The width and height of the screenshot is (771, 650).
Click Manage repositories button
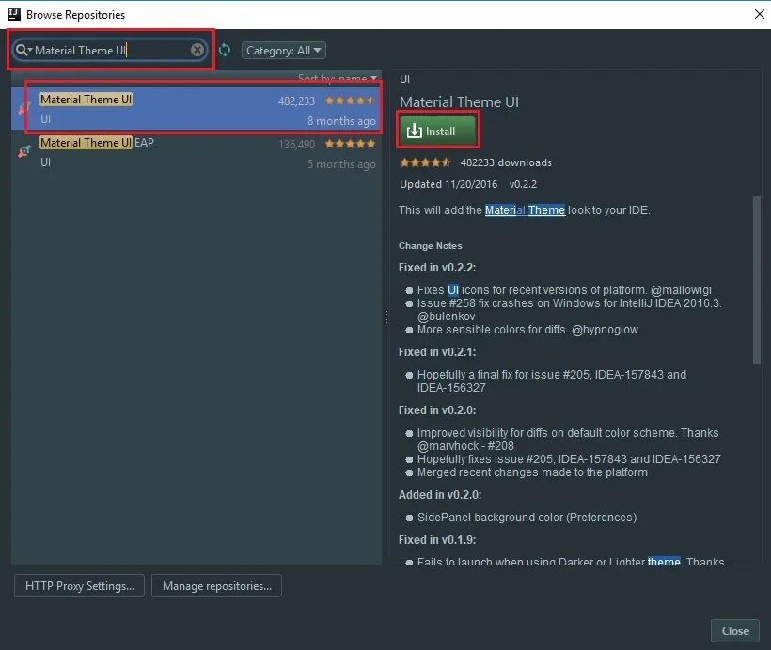(x=217, y=585)
